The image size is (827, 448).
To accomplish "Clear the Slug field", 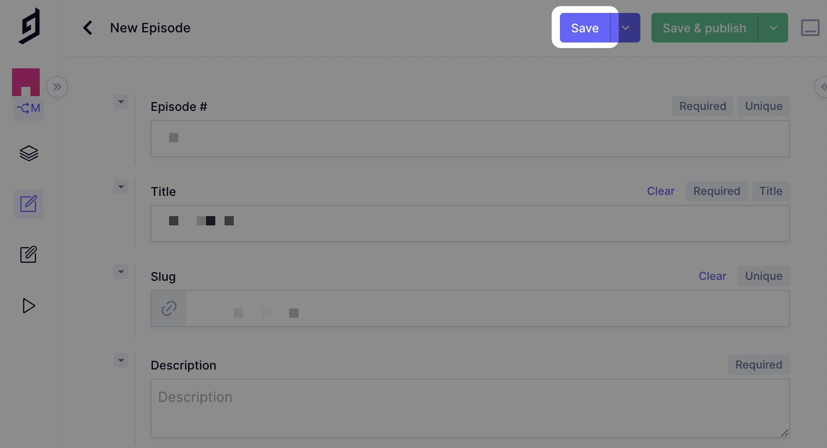I will (x=712, y=276).
